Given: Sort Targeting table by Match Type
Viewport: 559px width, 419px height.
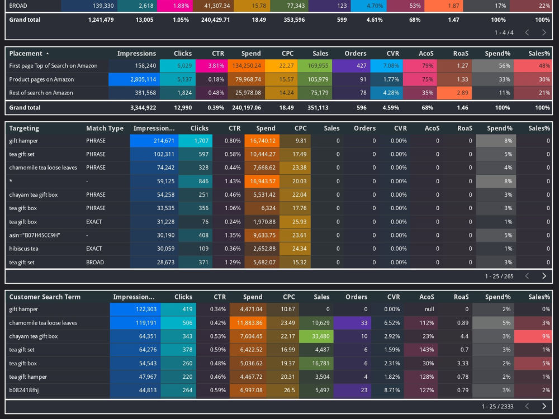Looking at the screenshot, I should [x=105, y=128].
